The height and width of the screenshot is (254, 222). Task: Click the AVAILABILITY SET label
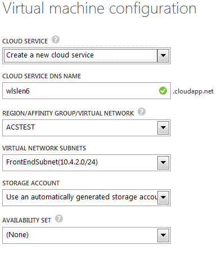tap(26, 220)
